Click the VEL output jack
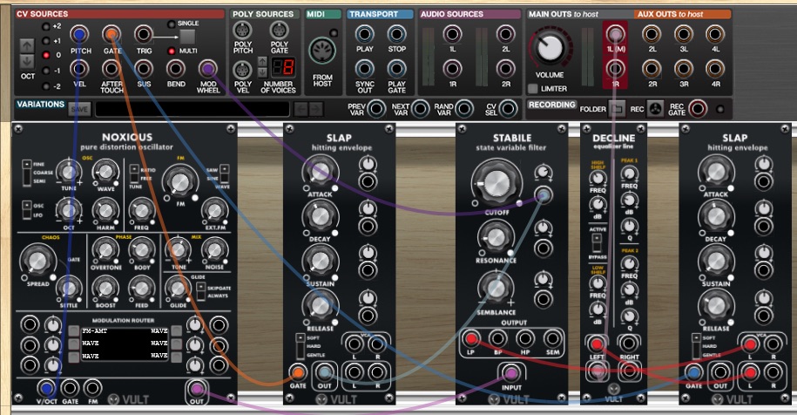The image size is (797, 415). pos(78,68)
